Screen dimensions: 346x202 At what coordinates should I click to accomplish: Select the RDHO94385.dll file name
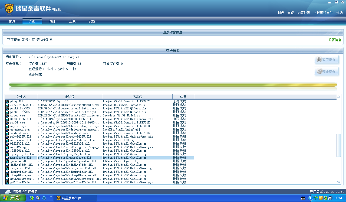(x=21, y=119)
